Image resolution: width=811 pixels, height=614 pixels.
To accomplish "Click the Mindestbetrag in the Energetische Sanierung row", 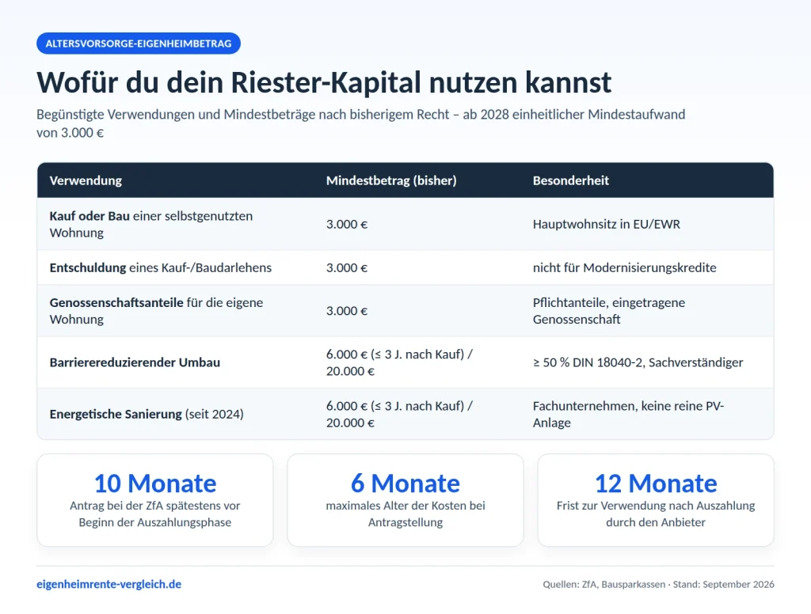I will [399, 414].
